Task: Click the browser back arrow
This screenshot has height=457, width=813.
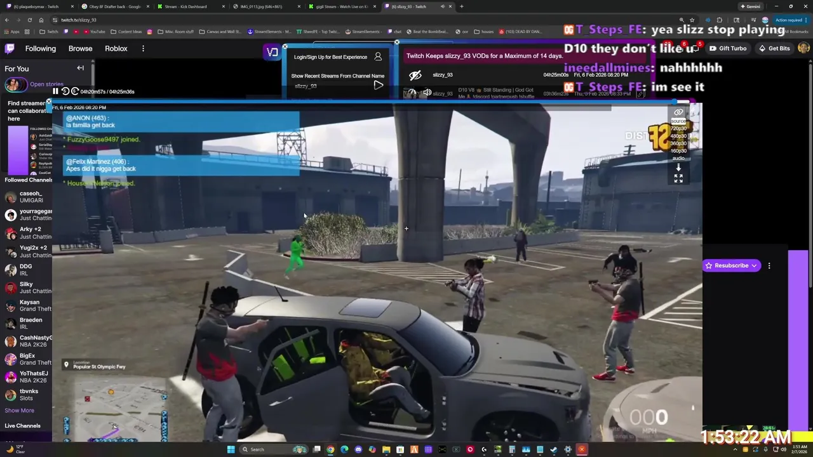Action: click(7, 20)
